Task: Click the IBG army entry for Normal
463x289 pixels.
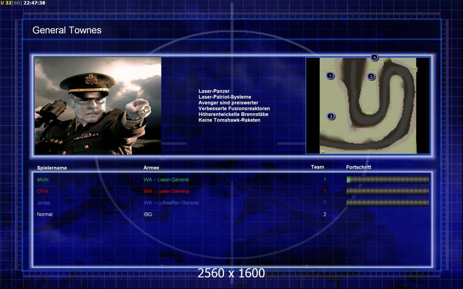Action: [148, 214]
